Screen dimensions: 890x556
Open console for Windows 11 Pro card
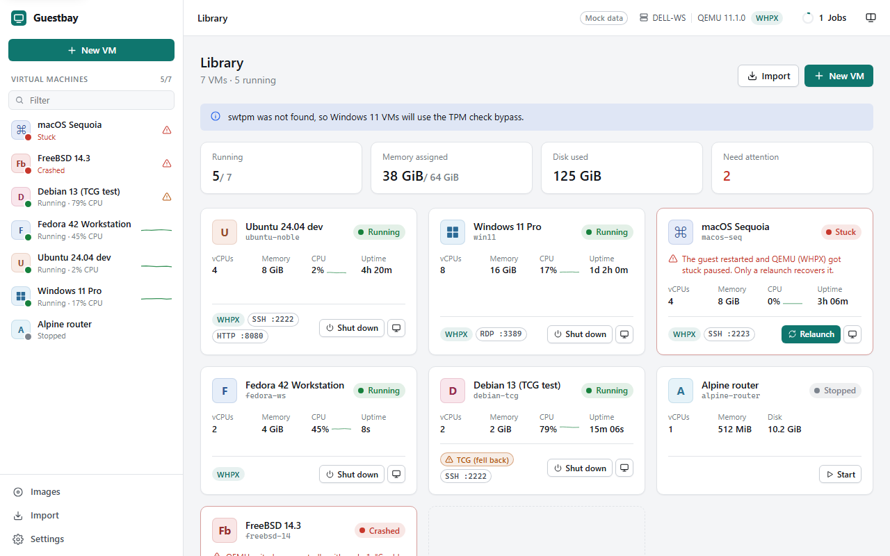click(624, 334)
